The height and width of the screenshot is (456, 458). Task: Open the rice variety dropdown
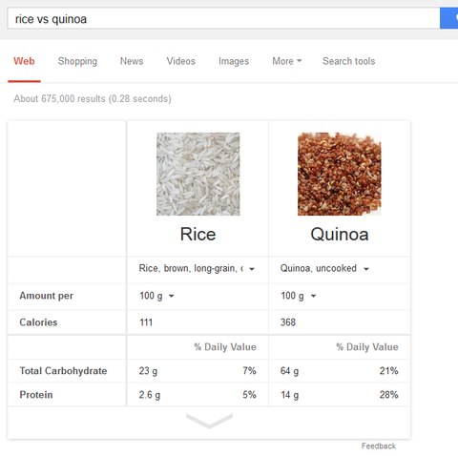point(197,269)
